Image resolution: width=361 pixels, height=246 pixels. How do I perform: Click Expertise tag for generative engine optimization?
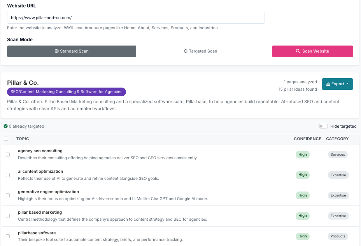coord(338,195)
